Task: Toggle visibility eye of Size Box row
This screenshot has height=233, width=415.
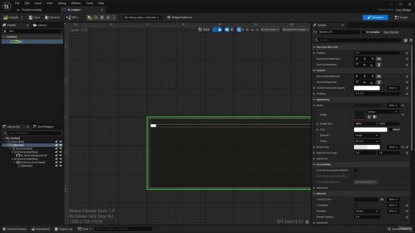Action: (60, 142)
